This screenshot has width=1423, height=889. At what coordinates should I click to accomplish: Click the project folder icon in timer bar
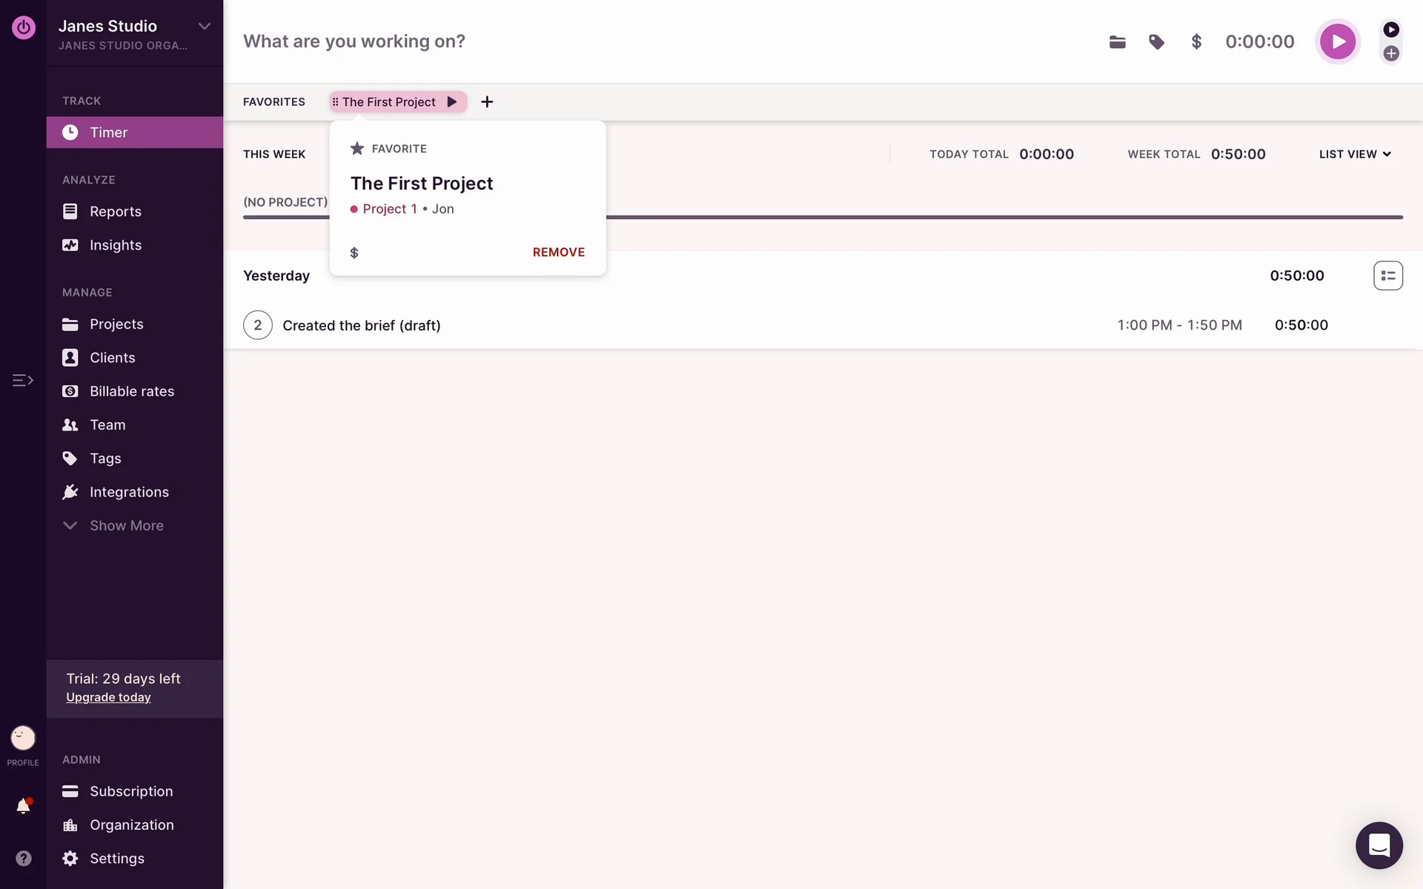(x=1117, y=42)
